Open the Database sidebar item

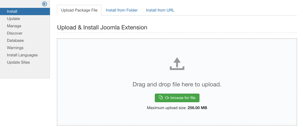point(16,41)
